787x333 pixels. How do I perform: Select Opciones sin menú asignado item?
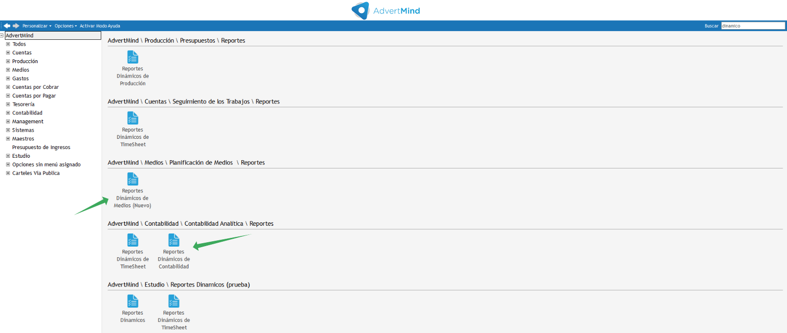coord(46,165)
